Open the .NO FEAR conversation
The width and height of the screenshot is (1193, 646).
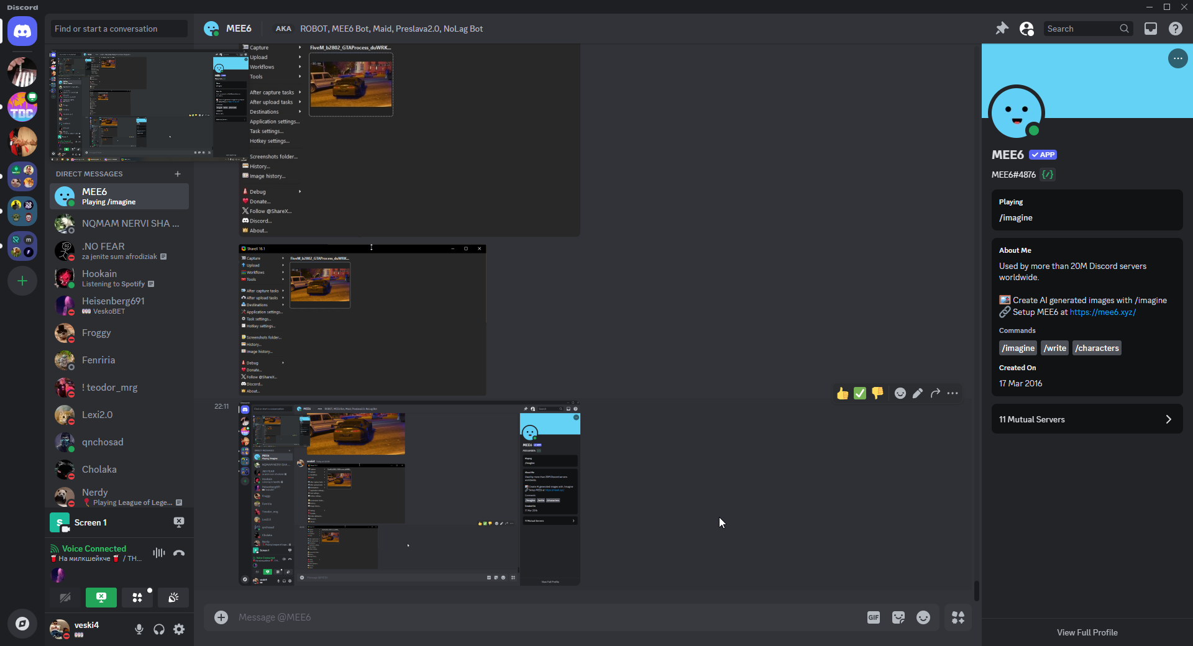(x=119, y=251)
